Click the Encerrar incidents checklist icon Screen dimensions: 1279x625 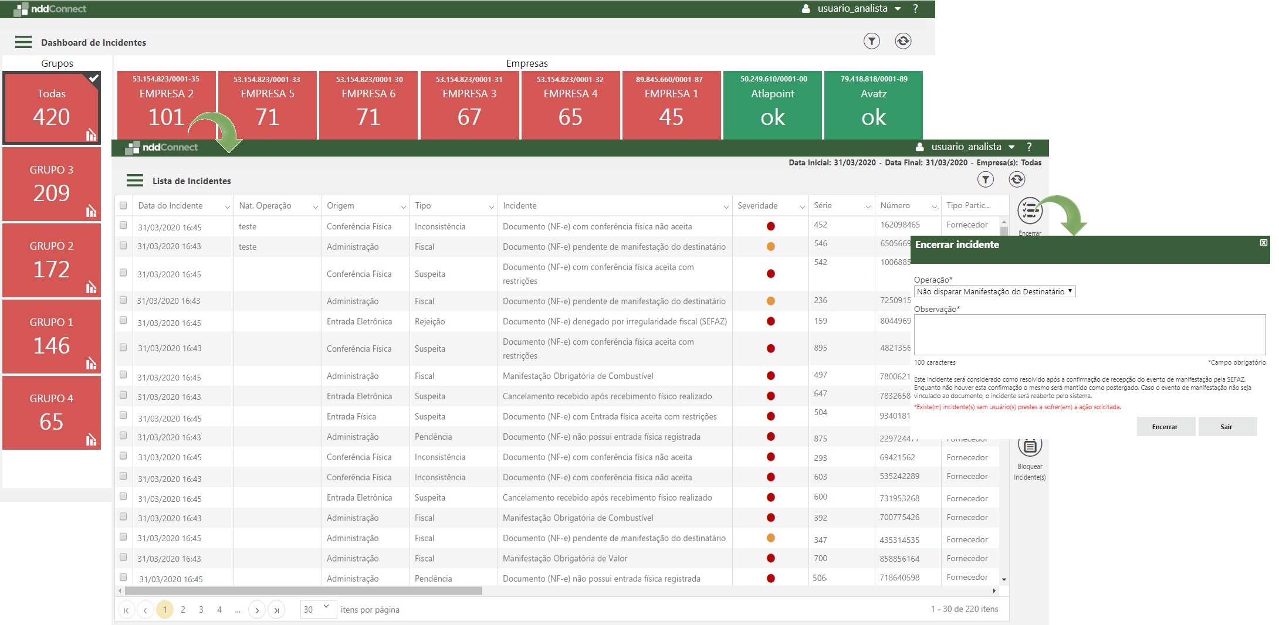pyautogui.click(x=1030, y=211)
